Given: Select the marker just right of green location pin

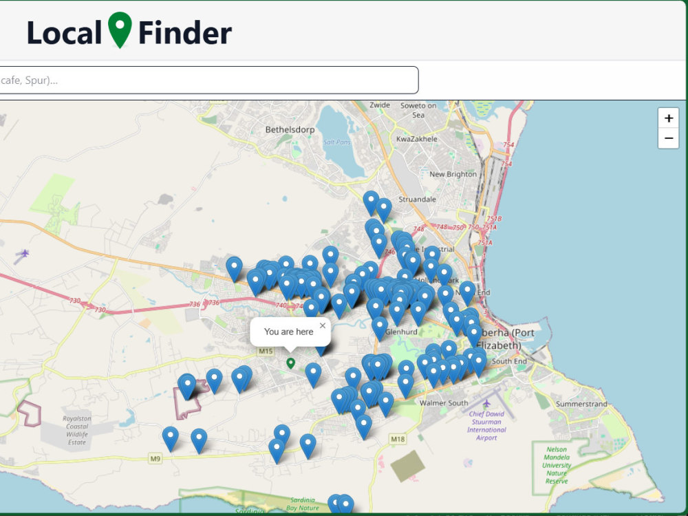Looking at the screenshot, I should coord(313,375).
